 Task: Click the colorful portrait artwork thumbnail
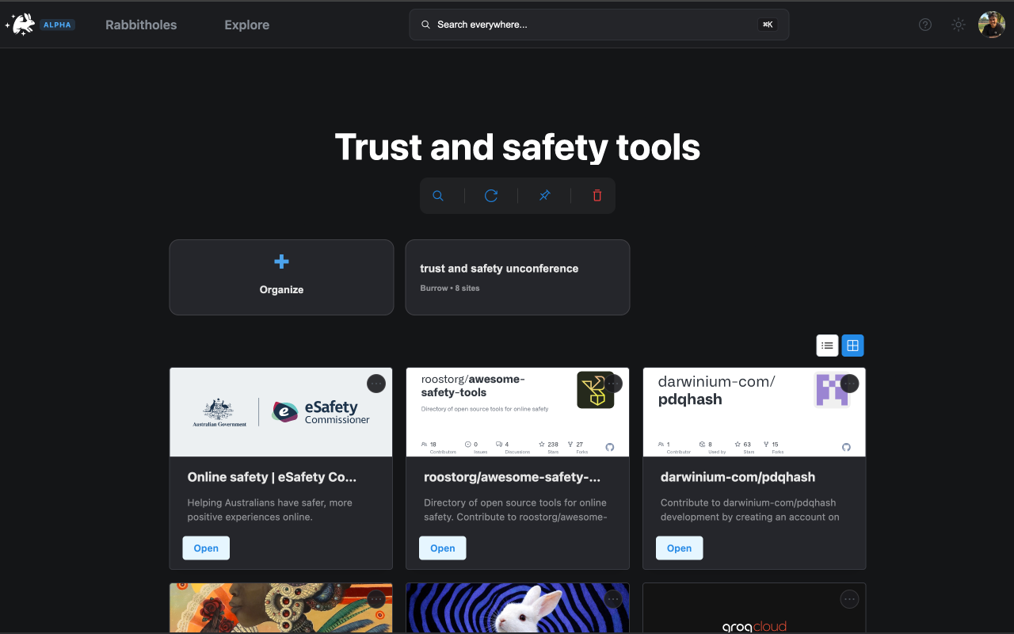point(281,609)
